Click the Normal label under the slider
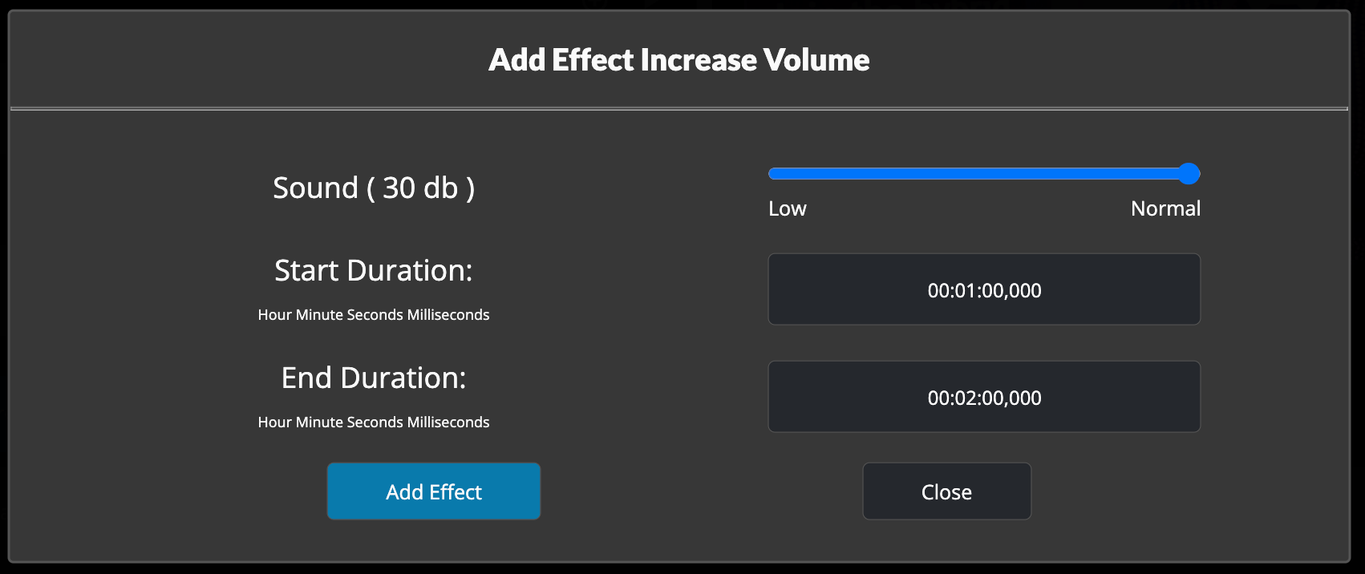1365x574 pixels. tap(1165, 208)
